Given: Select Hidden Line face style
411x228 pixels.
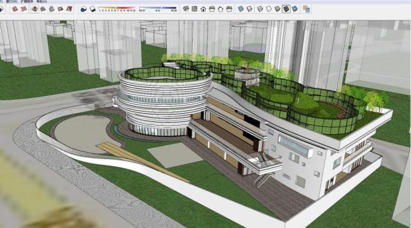Looking at the screenshot, I should [269, 9].
